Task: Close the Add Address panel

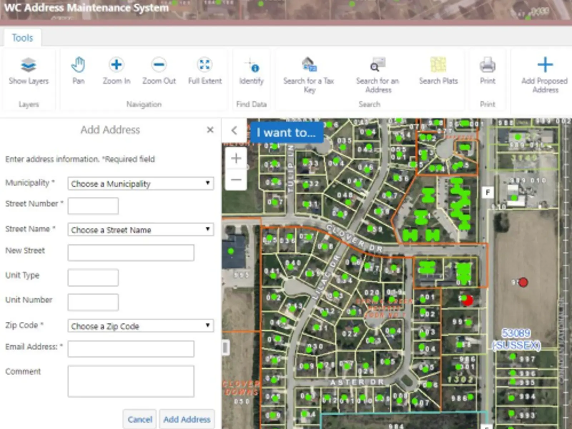Action: click(210, 130)
